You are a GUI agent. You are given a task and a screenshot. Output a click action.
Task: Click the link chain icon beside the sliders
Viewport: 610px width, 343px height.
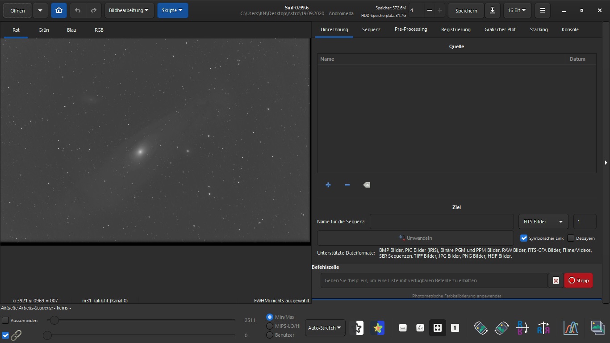tap(16, 335)
